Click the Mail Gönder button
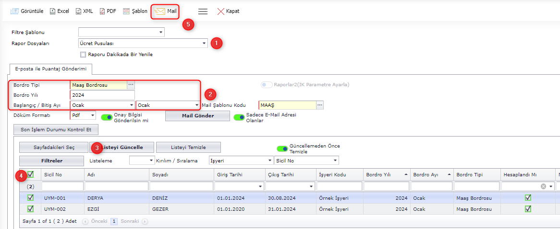This screenshot has height=229, width=560. coord(197,116)
